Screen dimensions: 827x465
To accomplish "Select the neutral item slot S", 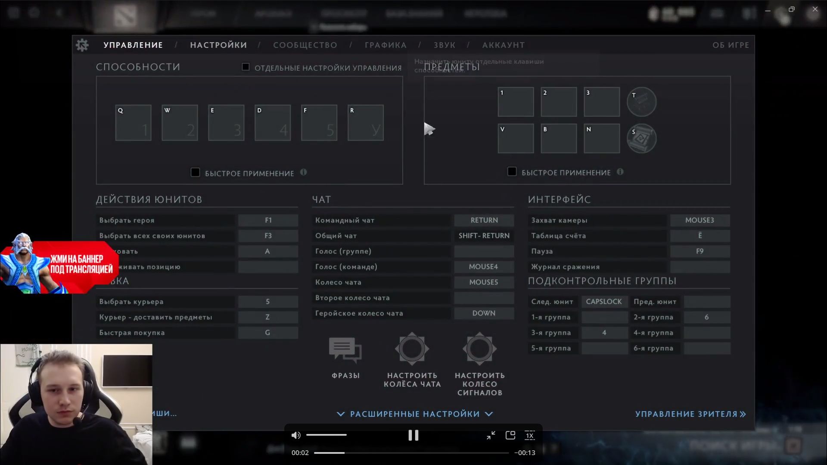I will pyautogui.click(x=641, y=139).
